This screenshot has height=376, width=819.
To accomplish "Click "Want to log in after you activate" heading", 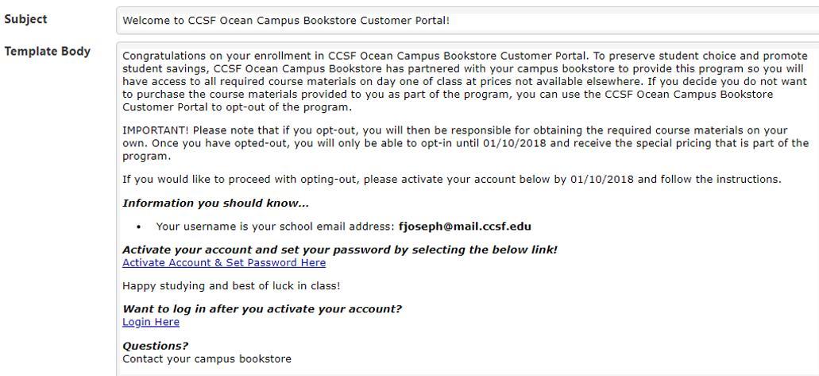I will 262,309.
